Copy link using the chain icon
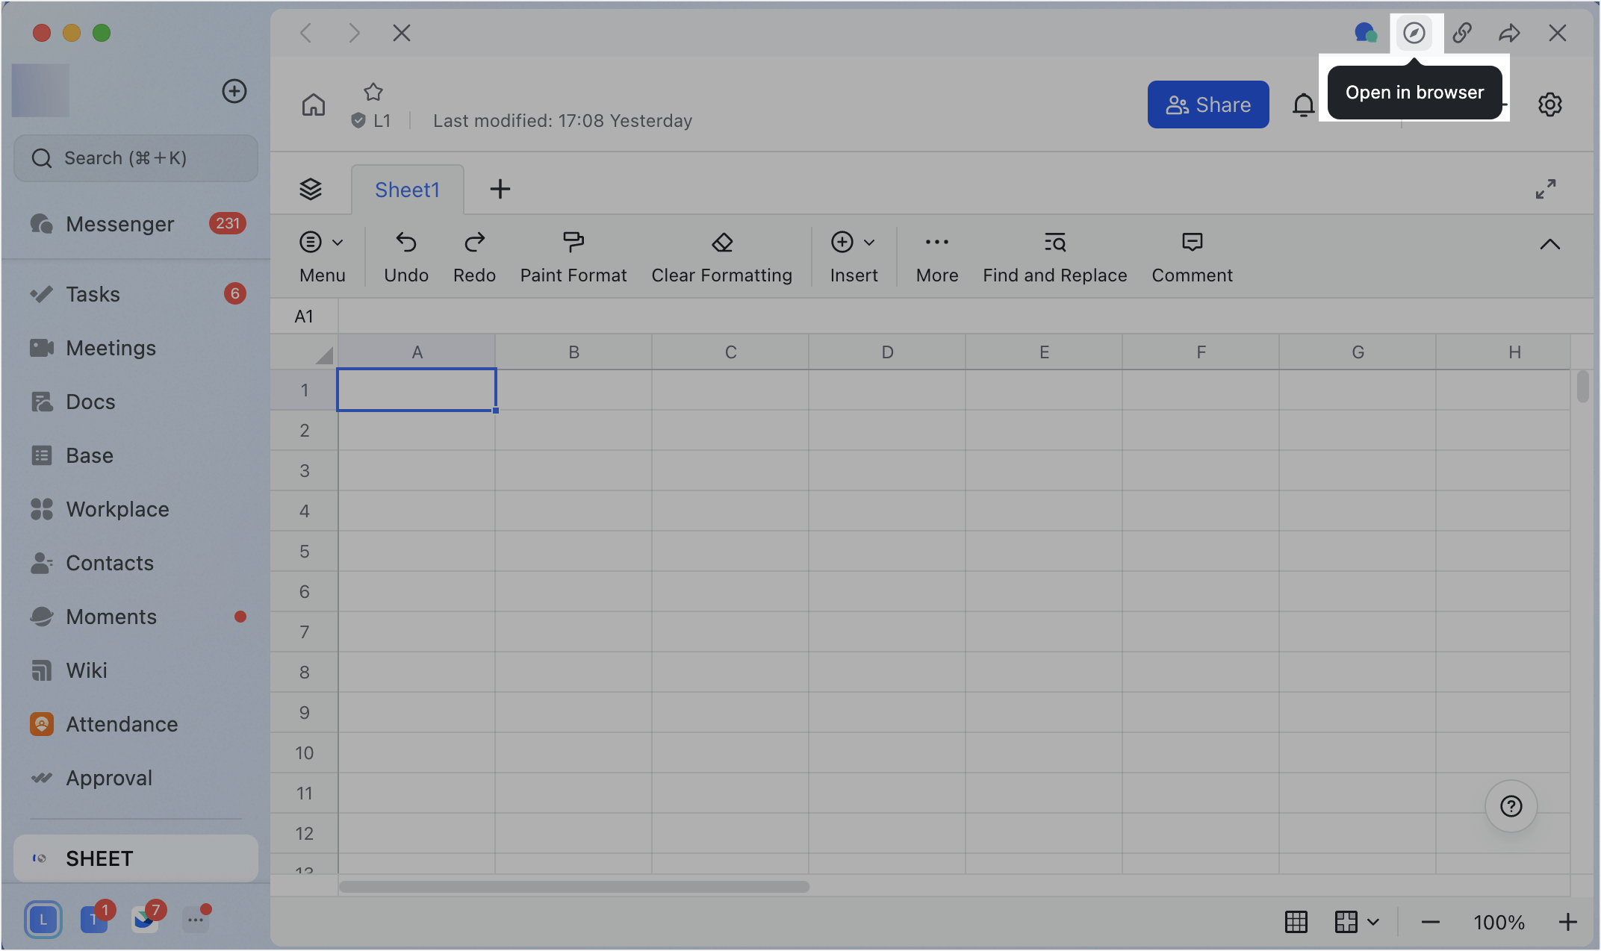Image resolution: width=1601 pixels, height=951 pixels. point(1462,33)
